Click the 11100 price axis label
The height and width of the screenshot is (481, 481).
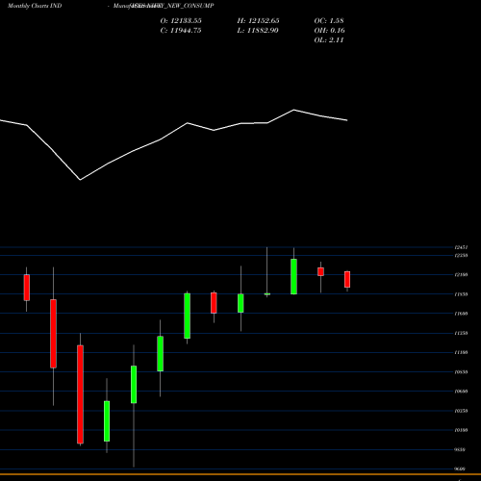(x=461, y=352)
